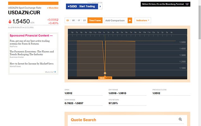Click the Add Comparison field
The image size is (201, 126).
click(115, 20)
